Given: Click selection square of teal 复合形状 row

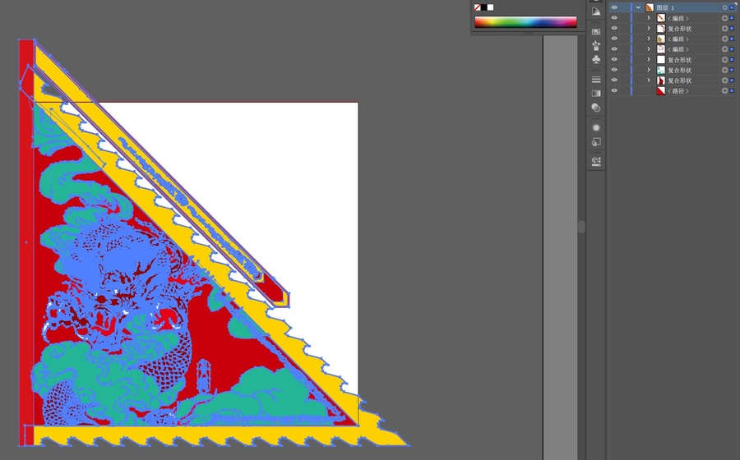Looking at the screenshot, I should click(x=732, y=70).
